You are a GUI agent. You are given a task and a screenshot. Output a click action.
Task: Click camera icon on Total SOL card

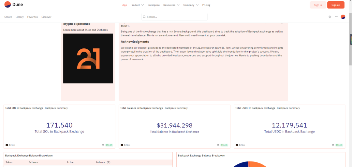[103, 145]
